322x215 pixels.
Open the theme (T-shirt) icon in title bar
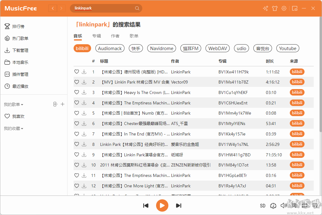coord(275,8)
